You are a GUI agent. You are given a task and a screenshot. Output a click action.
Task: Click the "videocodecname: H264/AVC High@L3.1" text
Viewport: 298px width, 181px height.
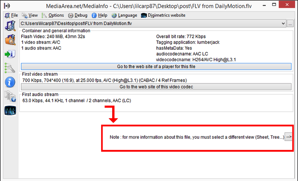196,60
